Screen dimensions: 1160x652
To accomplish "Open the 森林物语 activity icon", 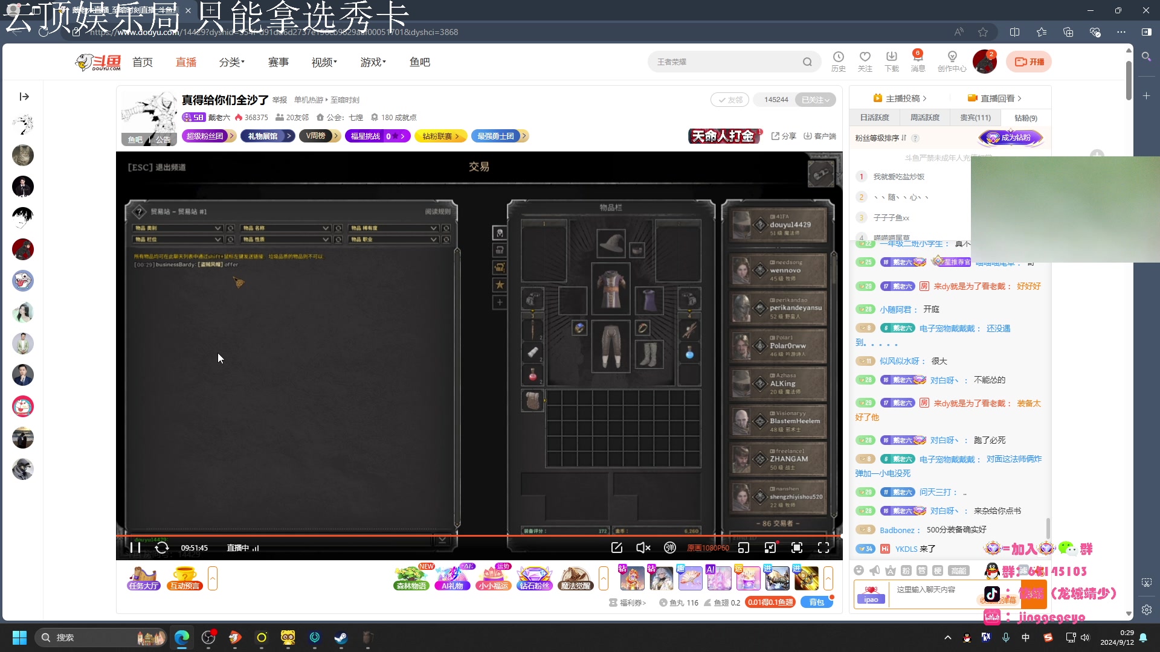I will coord(411,578).
